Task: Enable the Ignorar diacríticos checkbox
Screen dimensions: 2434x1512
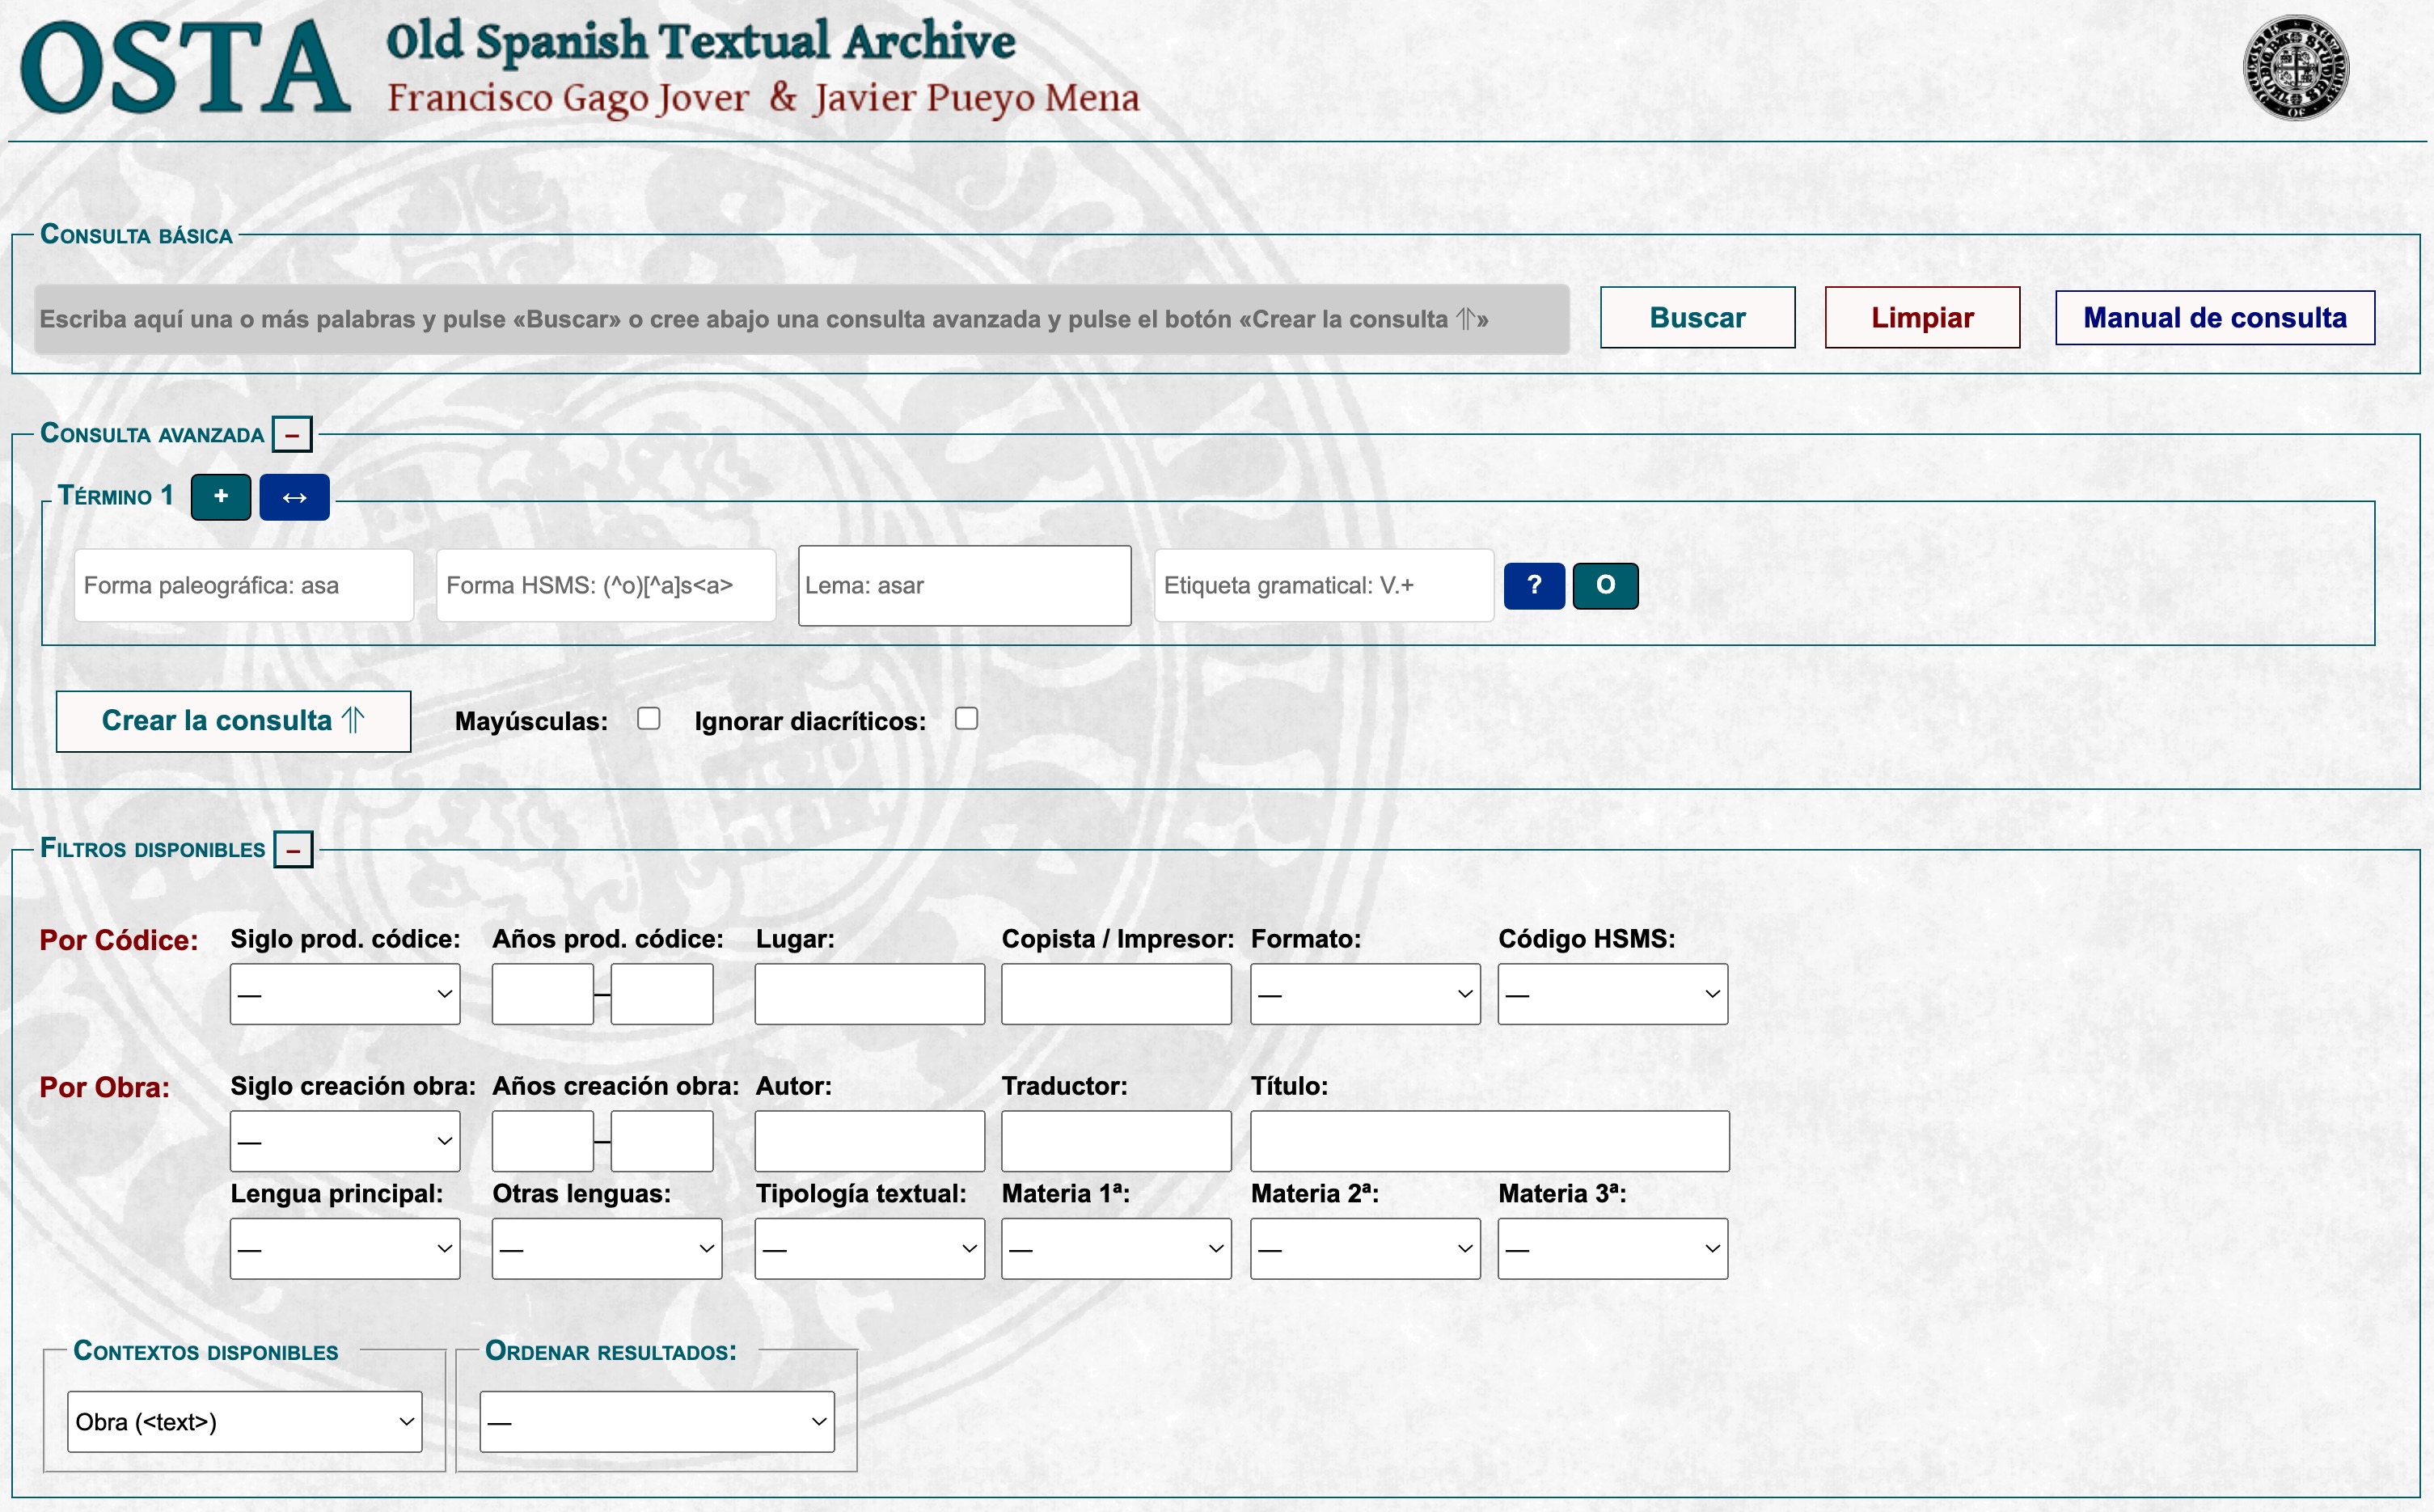Action: (966, 719)
